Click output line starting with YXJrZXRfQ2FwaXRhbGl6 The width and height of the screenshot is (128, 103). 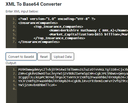73,81
